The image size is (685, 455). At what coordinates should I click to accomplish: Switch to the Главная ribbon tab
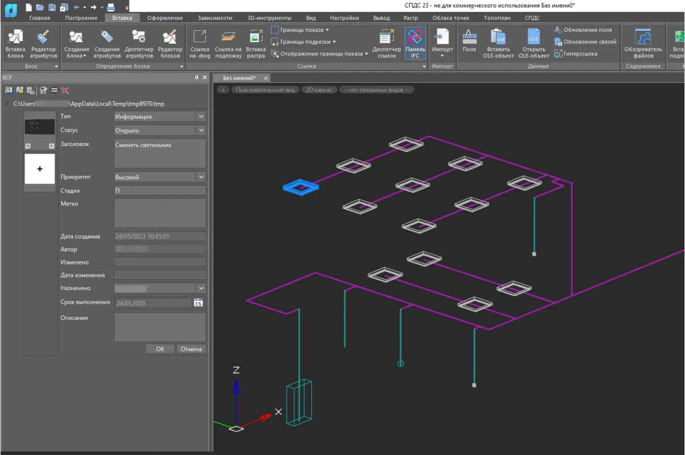coord(40,18)
